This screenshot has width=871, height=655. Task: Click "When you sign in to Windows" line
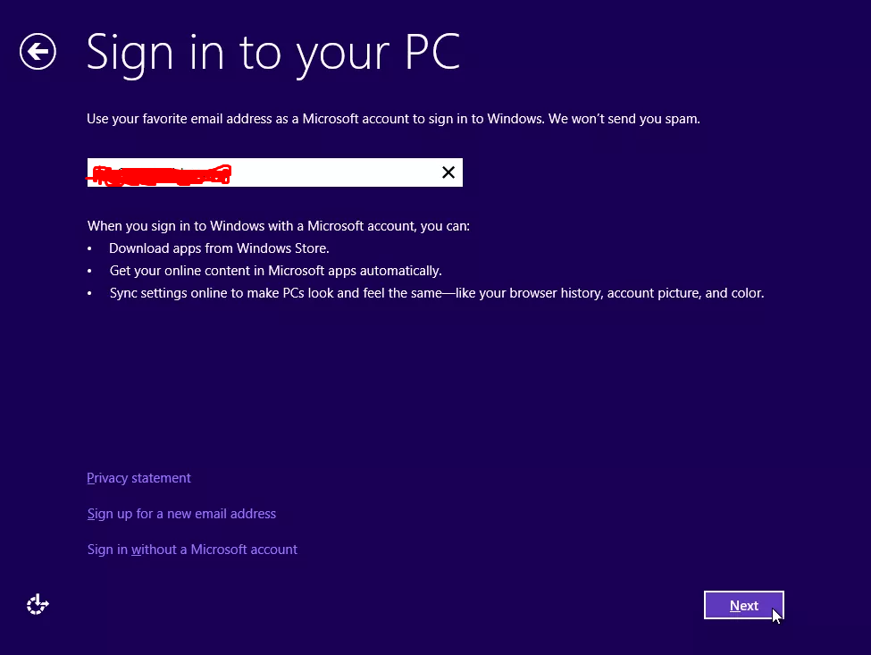pos(279,226)
